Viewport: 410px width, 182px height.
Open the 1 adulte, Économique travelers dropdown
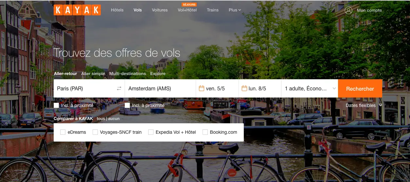(310, 88)
